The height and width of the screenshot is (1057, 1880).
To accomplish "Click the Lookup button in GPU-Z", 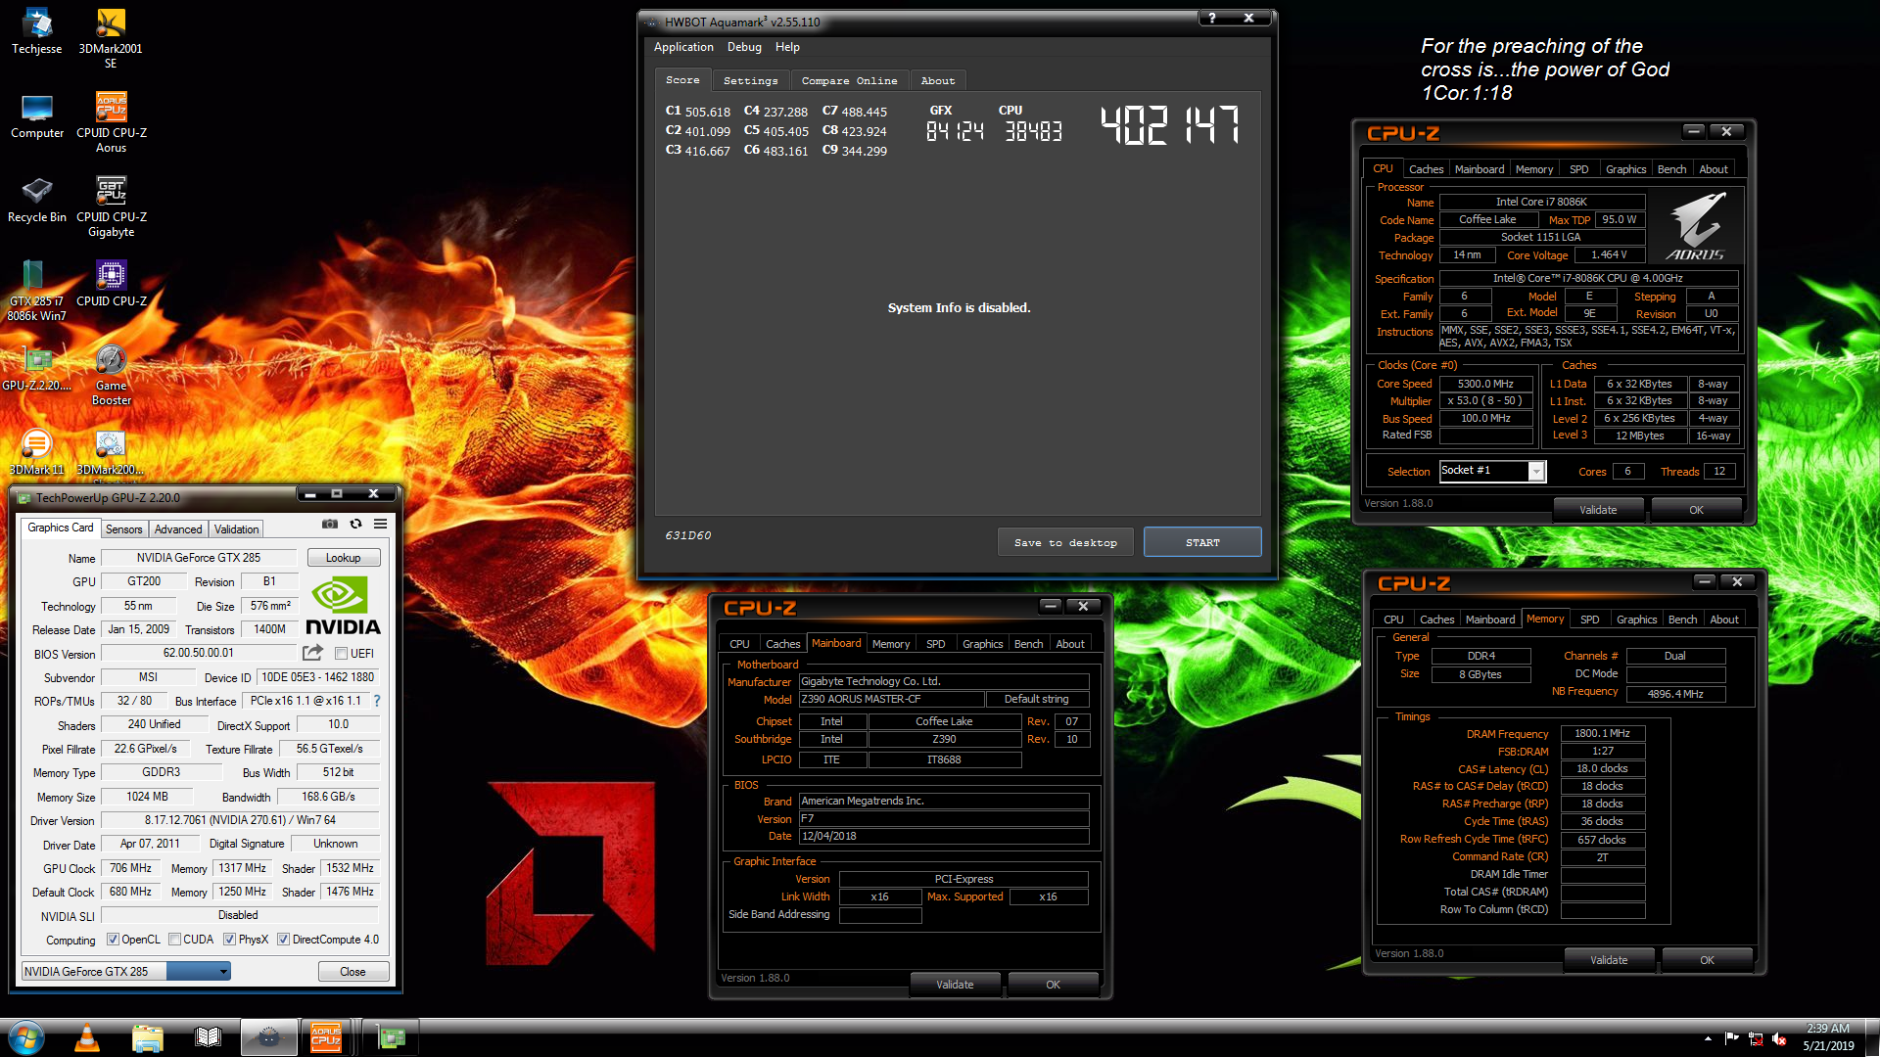I will [x=344, y=558].
